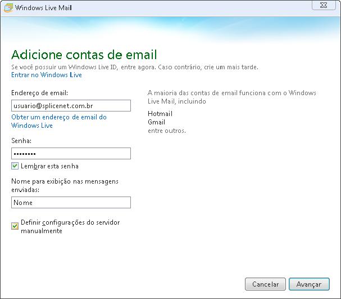Image resolution: width=341 pixels, height=299 pixels.
Task: Click the 'Adicione contas de email' heading
Action: (x=84, y=55)
